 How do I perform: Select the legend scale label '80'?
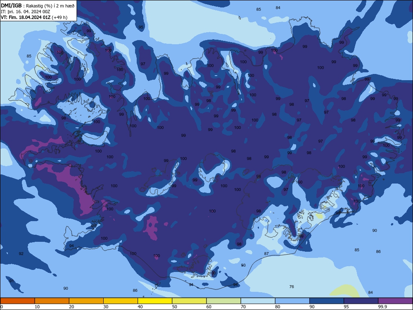tap(278, 307)
